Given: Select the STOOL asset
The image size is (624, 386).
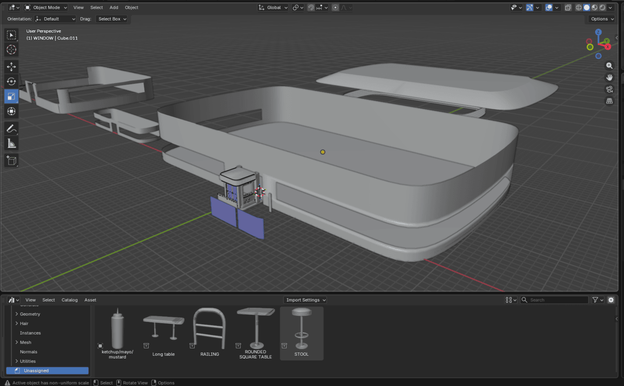Looking at the screenshot, I should pos(302,334).
